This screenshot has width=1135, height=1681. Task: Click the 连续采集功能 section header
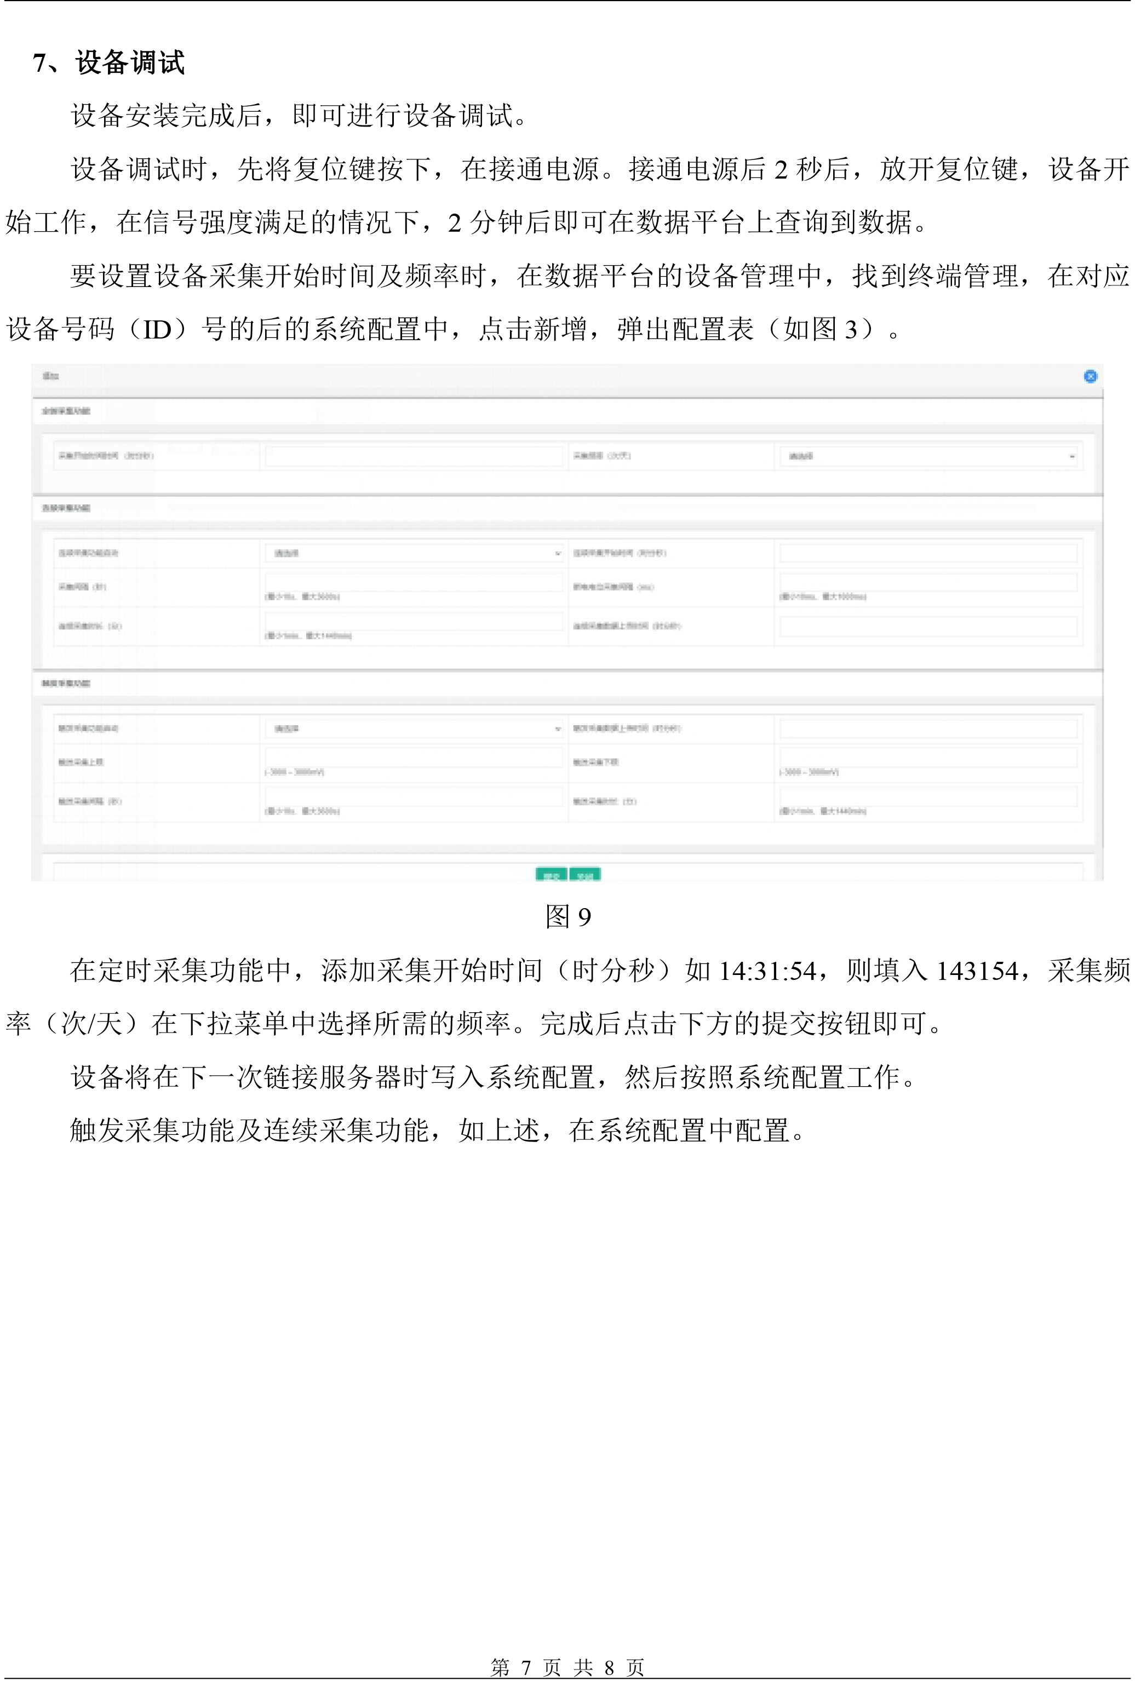click(66, 508)
